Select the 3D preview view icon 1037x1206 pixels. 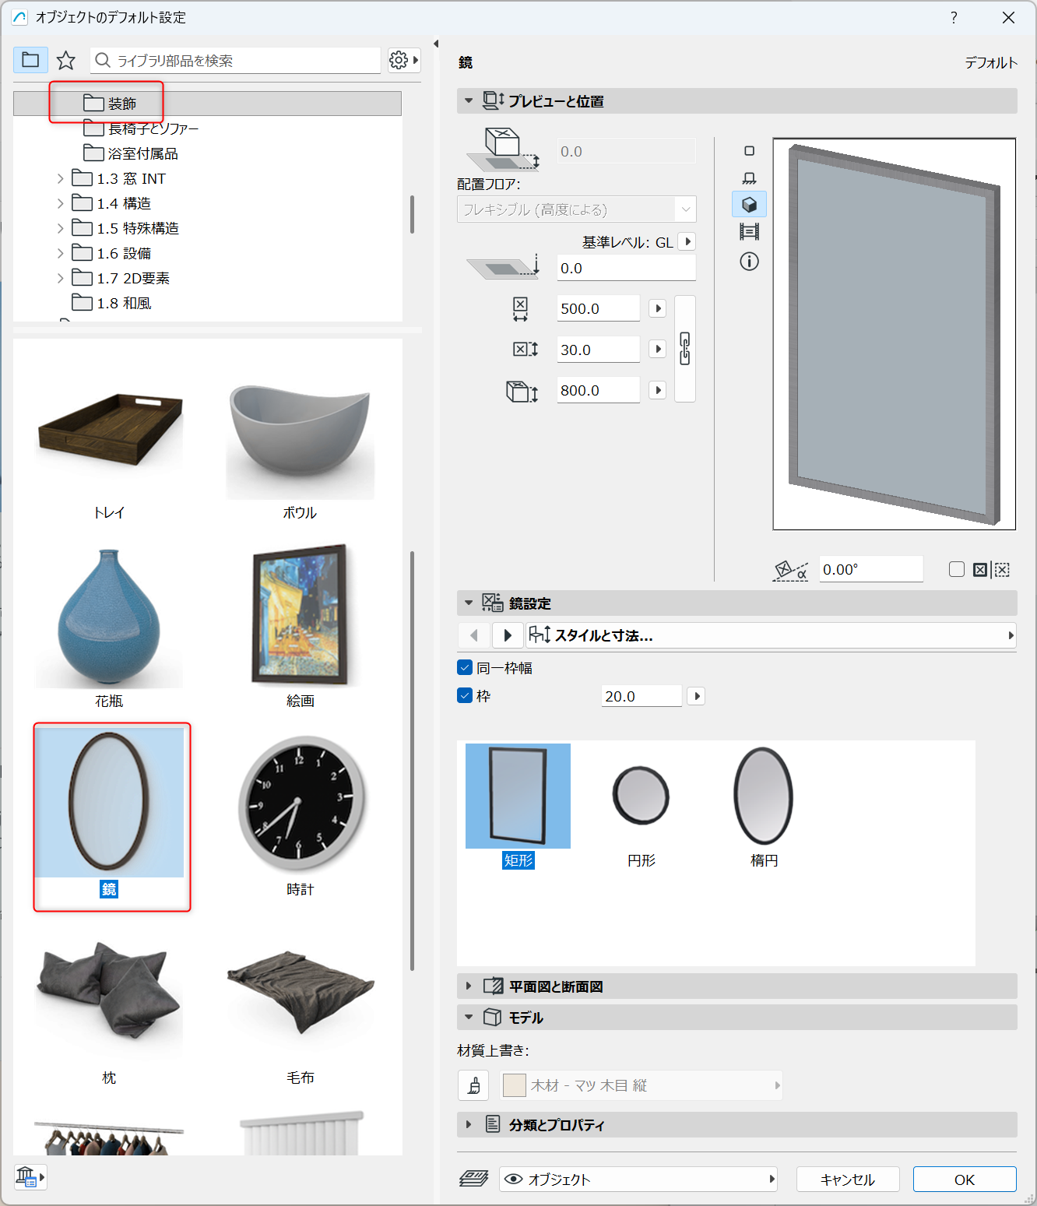749,205
